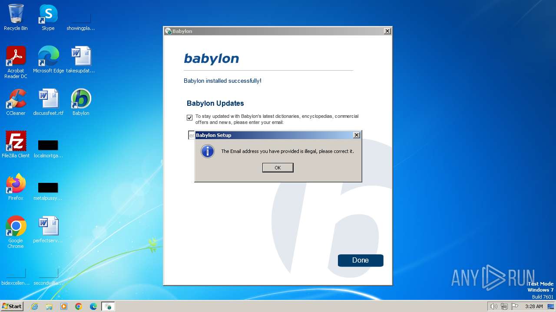Select the CCleaner desktop shortcut
Viewport: 556px width, 312px height.
(16, 102)
